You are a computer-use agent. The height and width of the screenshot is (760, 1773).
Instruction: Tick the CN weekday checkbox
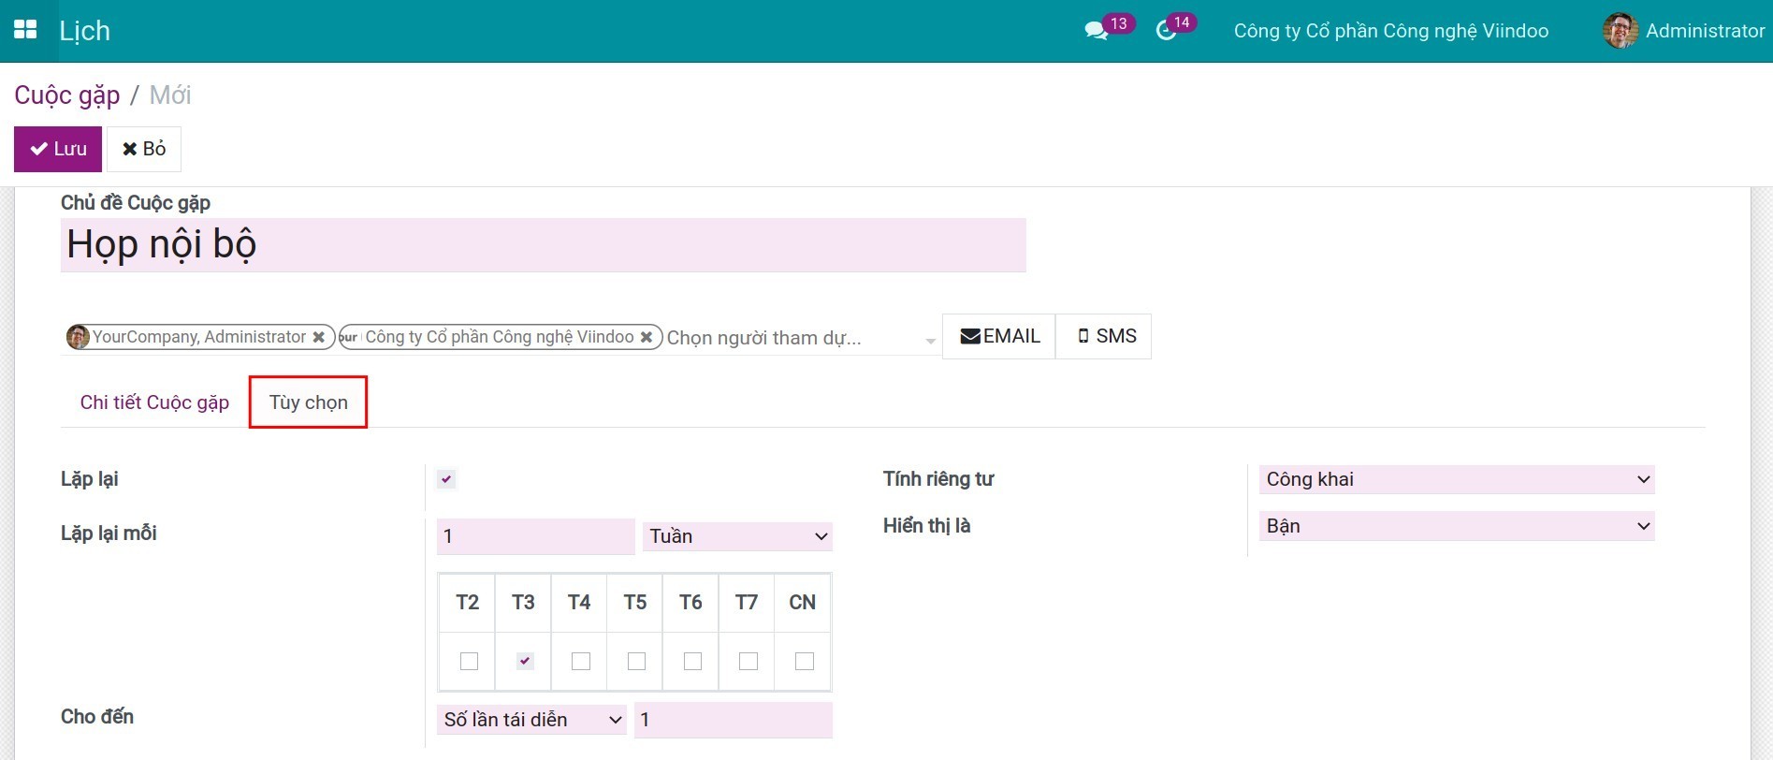tap(804, 662)
